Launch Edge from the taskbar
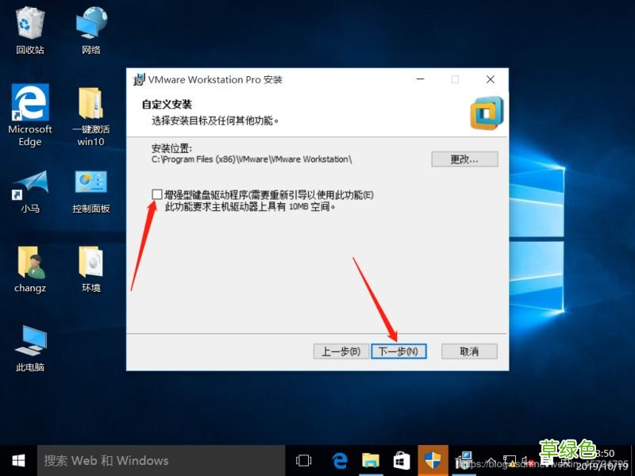 [x=340, y=461]
